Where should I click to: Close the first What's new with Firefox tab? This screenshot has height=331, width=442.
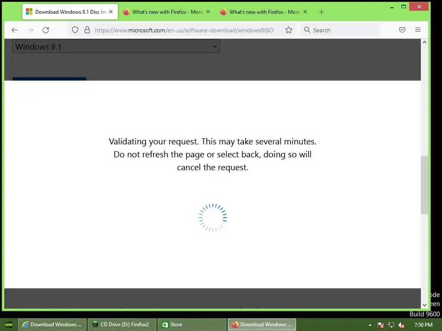208,12
